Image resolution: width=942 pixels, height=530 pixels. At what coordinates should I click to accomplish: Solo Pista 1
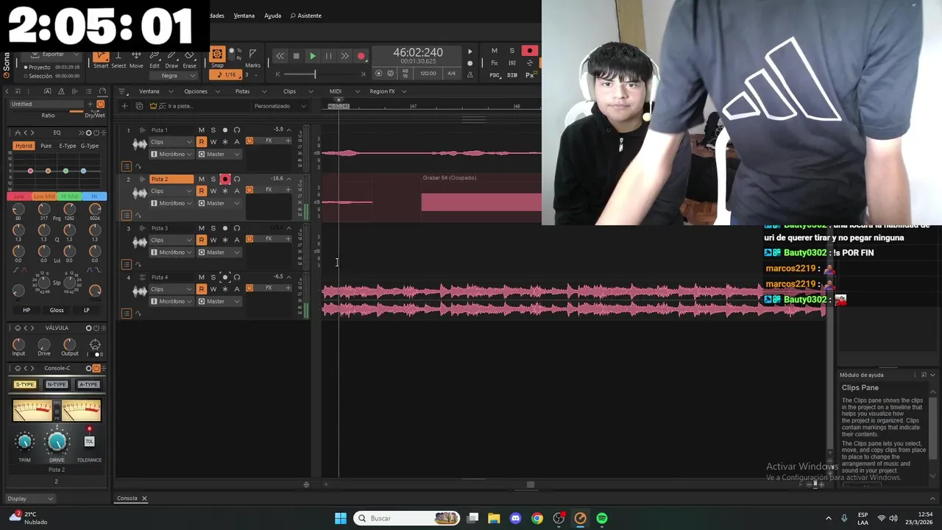pyautogui.click(x=213, y=130)
